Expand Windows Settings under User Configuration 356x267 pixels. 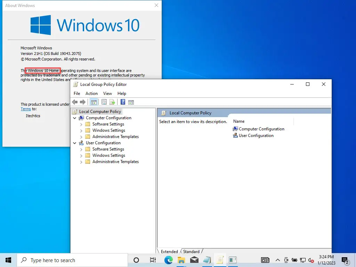(x=81, y=155)
